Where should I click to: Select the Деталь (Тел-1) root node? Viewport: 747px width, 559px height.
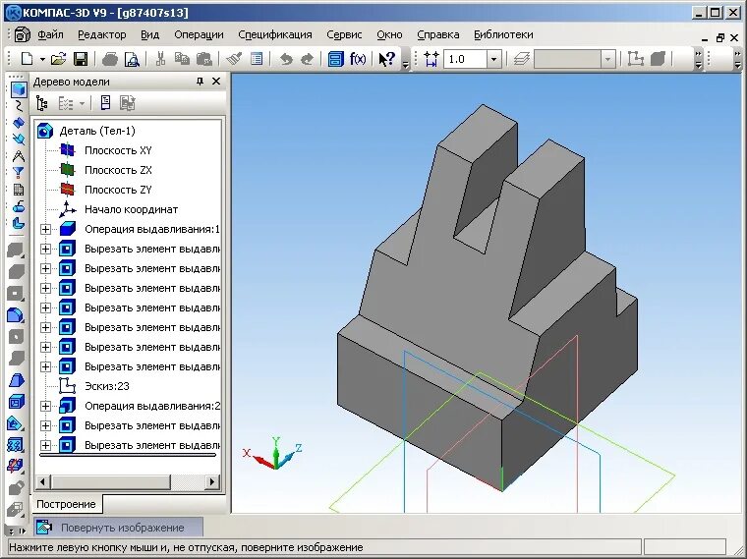click(x=97, y=131)
